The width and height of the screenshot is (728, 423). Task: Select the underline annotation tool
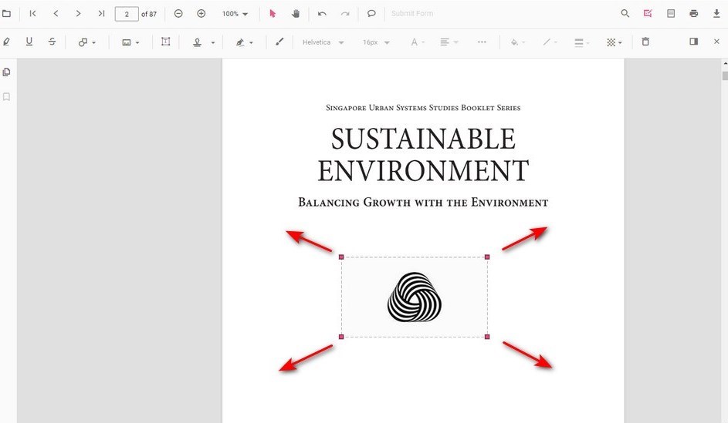(x=29, y=42)
